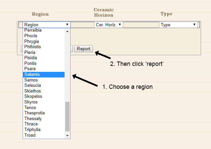Select Phocis in the region list

(44, 36)
